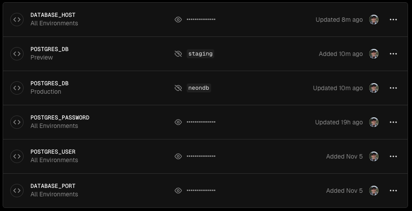Click the user avatar on POSTGRES_USER row
This screenshot has width=412, height=211.
pyautogui.click(x=374, y=156)
